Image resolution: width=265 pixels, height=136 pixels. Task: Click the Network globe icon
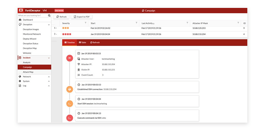[20, 77]
